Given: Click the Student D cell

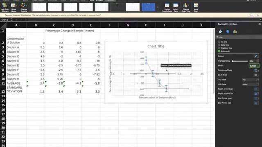Looking at the screenshot, I should pyautogui.click(x=16, y=61).
